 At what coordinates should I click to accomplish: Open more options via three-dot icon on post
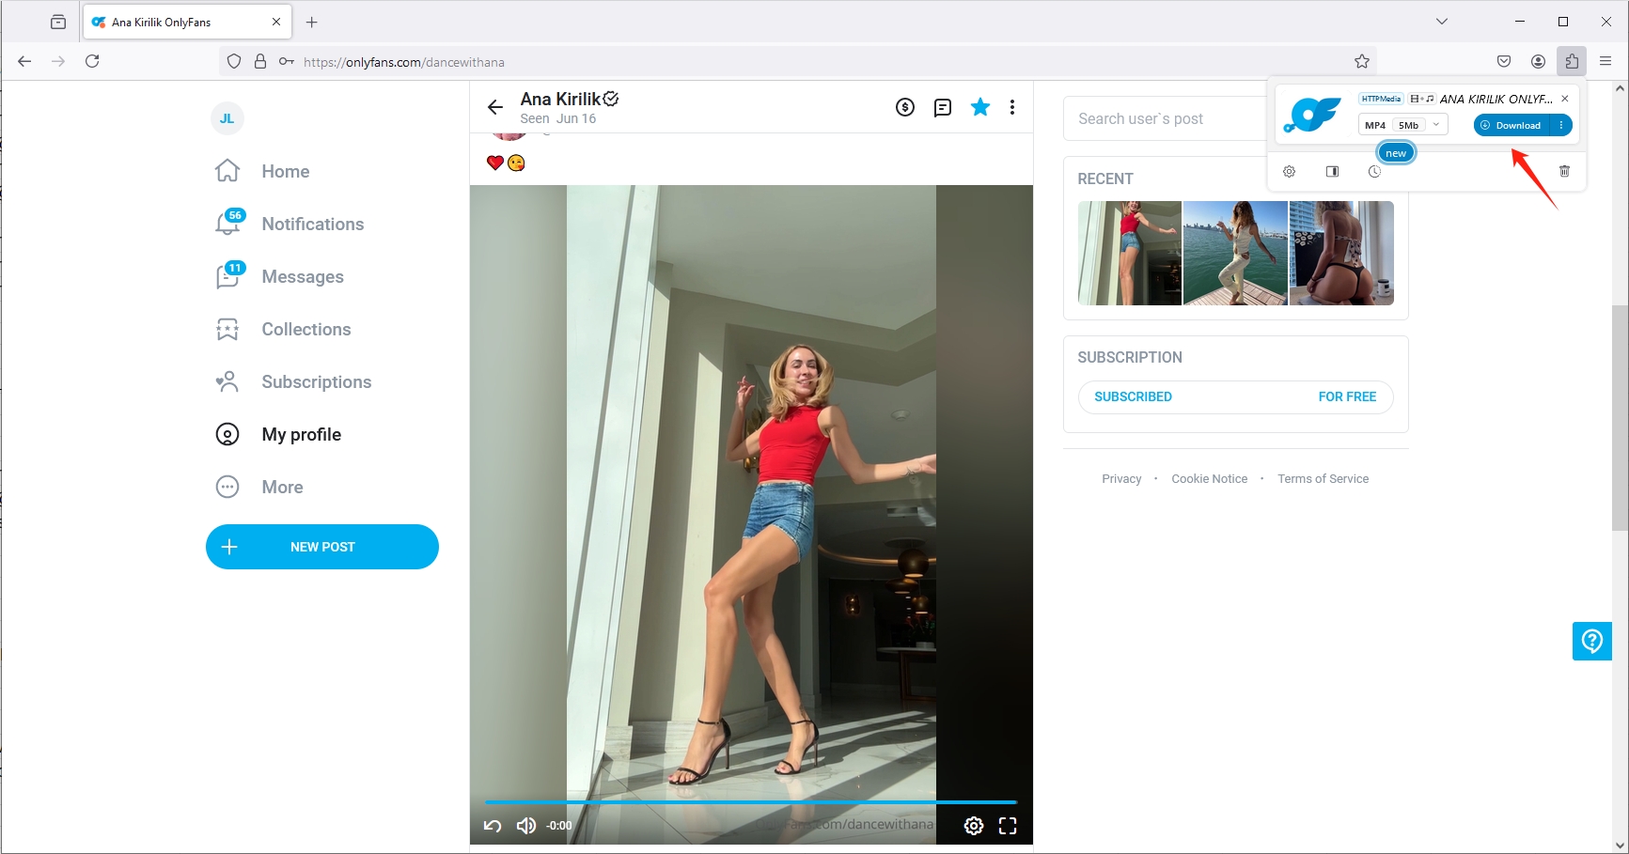[x=1012, y=107]
